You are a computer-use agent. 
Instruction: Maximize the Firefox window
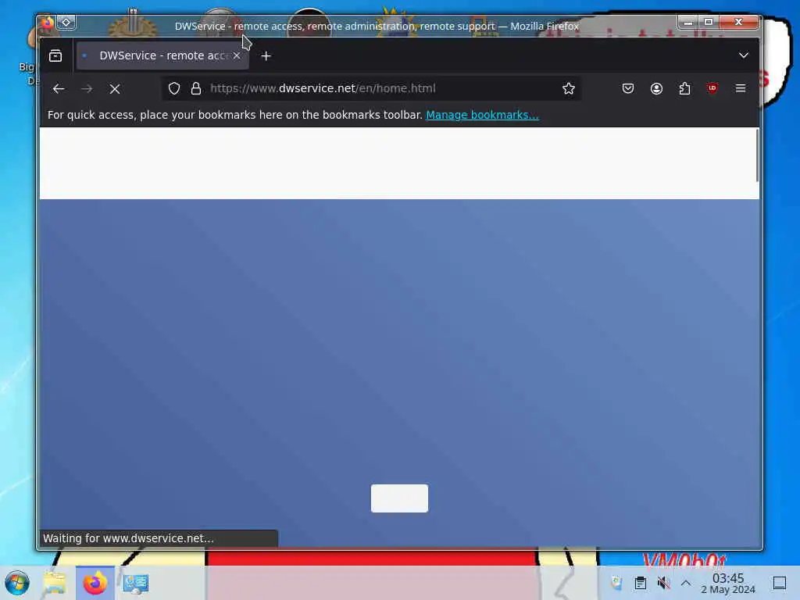[x=709, y=22]
